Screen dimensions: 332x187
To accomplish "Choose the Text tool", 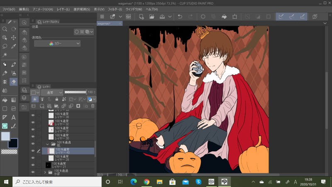I will tap(13, 118).
